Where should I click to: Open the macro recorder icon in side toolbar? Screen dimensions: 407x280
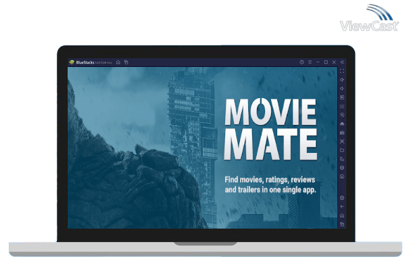click(342, 133)
